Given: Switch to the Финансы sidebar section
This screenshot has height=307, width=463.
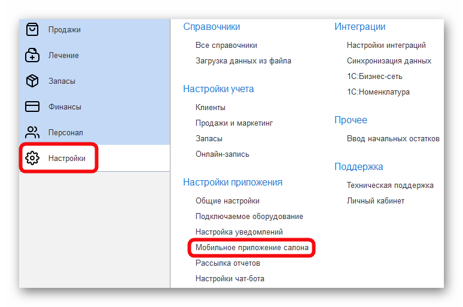Looking at the screenshot, I should 65,107.
